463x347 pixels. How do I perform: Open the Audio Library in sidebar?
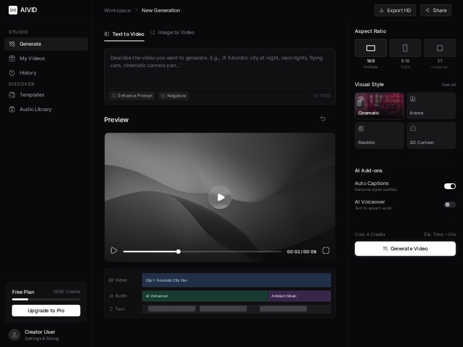click(35, 109)
